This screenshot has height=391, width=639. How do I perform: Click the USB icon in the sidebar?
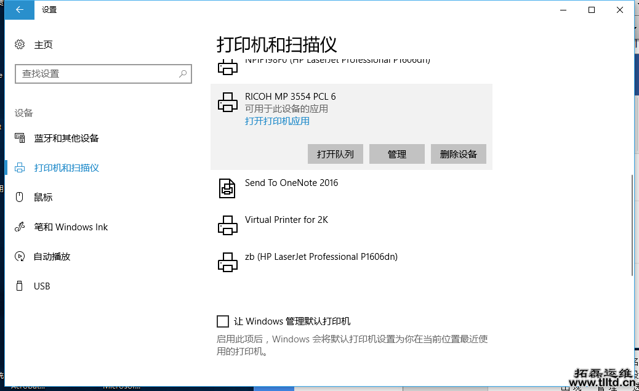click(x=20, y=286)
